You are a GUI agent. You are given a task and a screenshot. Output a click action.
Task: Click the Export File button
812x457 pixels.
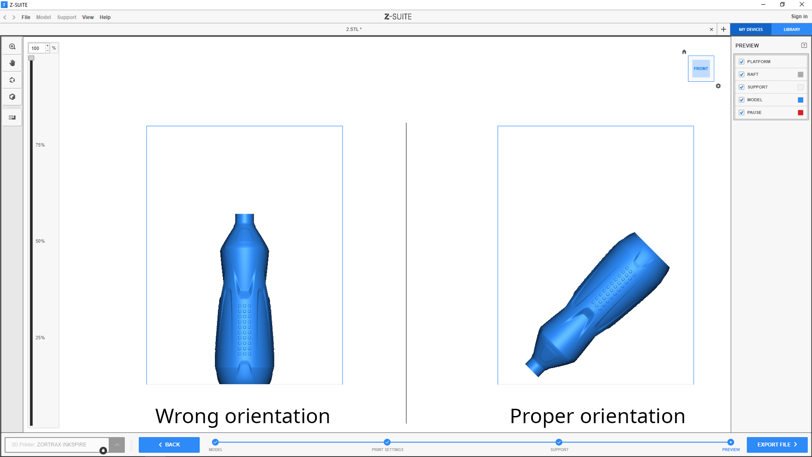coord(777,445)
